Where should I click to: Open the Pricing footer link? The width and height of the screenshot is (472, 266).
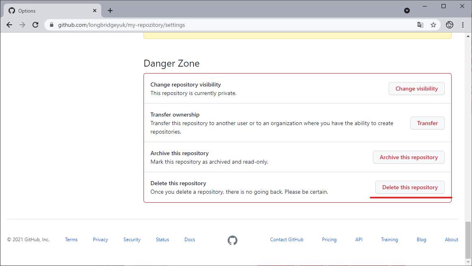329,240
